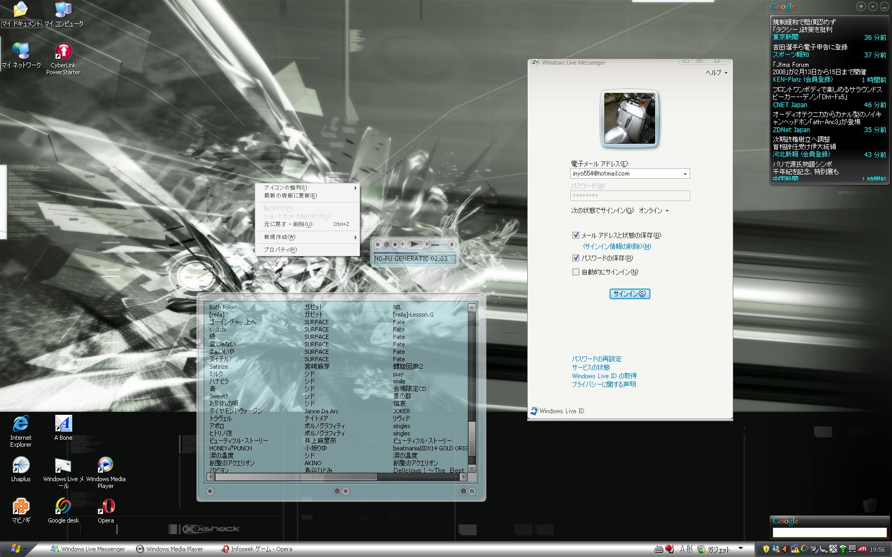Open the email address dropdown in Messenger
892x557 pixels.
point(685,173)
